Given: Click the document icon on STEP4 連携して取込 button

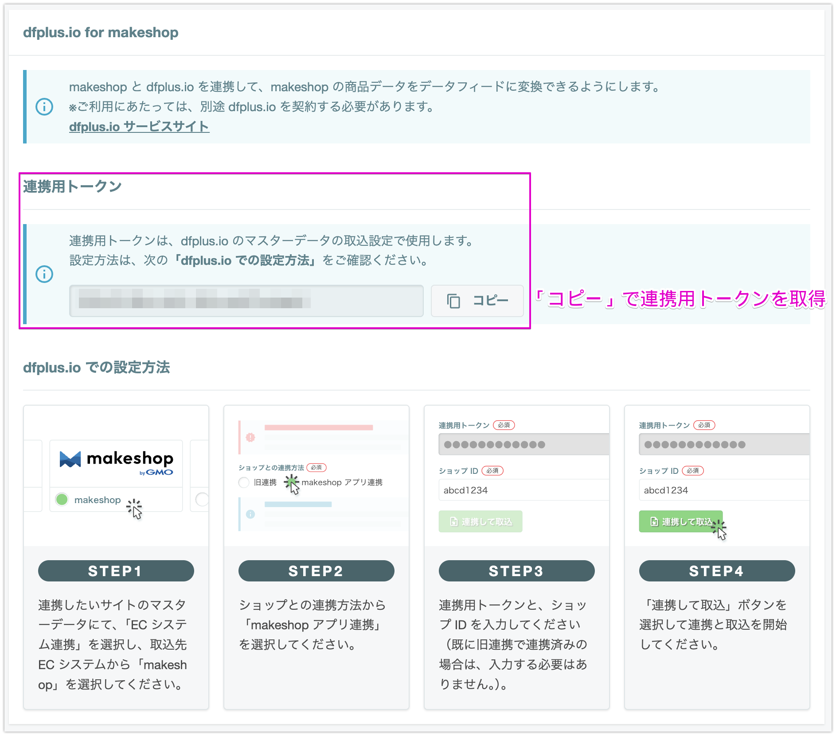Looking at the screenshot, I should (654, 522).
